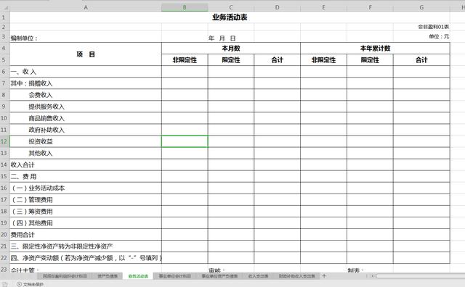Click the selected cell B12

[x=185, y=141]
